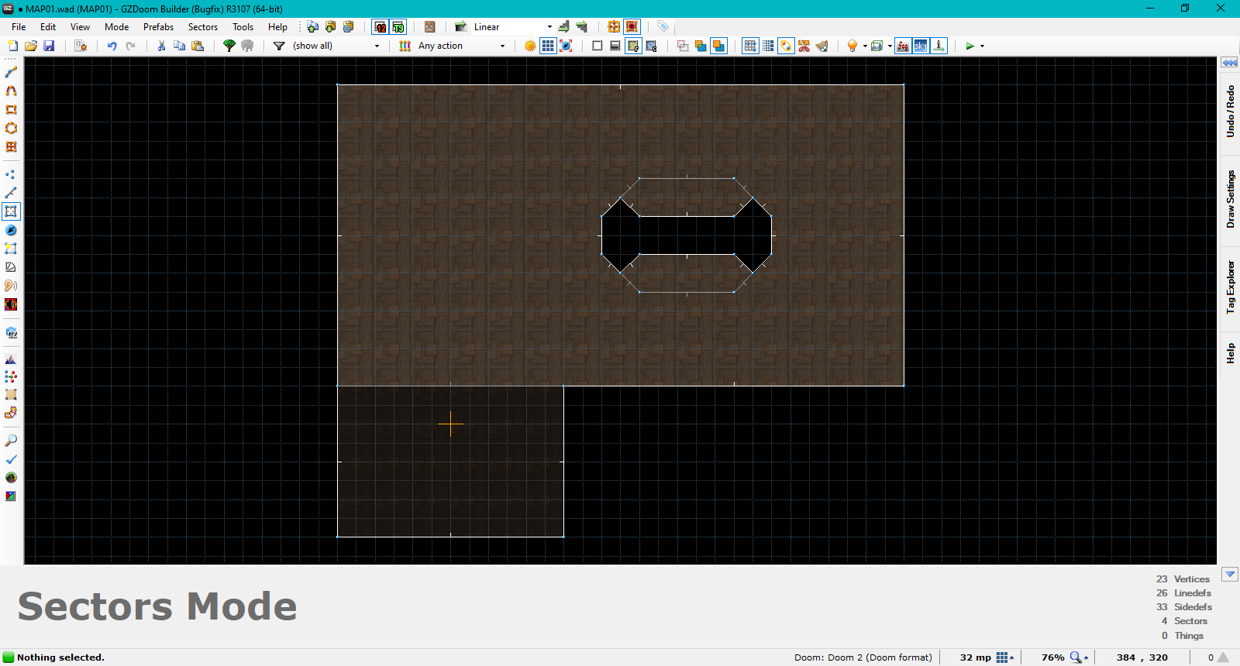
Task: Switch to Vertices mode in the left sidebar
Action: click(11, 174)
